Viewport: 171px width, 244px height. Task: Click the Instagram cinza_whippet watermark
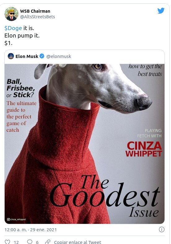click(16, 219)
